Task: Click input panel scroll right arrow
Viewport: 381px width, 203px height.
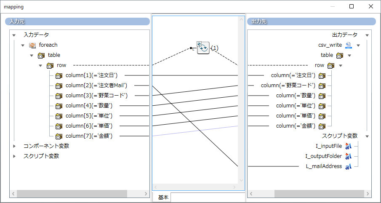Action: [146, 194]
